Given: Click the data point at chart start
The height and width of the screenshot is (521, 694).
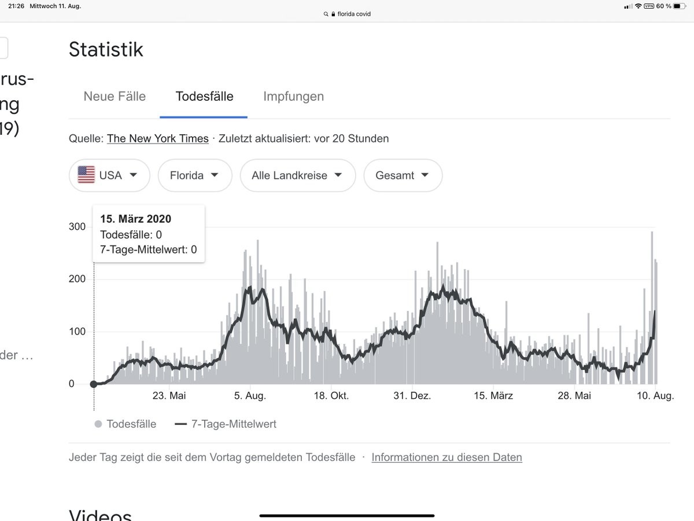Looking at the screenshot, I should click(x=94, y=384).
